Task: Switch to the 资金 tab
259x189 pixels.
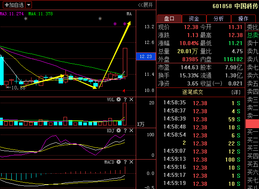Action: point(194,19)
